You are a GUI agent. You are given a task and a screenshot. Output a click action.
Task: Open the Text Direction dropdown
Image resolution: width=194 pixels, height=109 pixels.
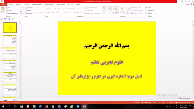point(90,8)
